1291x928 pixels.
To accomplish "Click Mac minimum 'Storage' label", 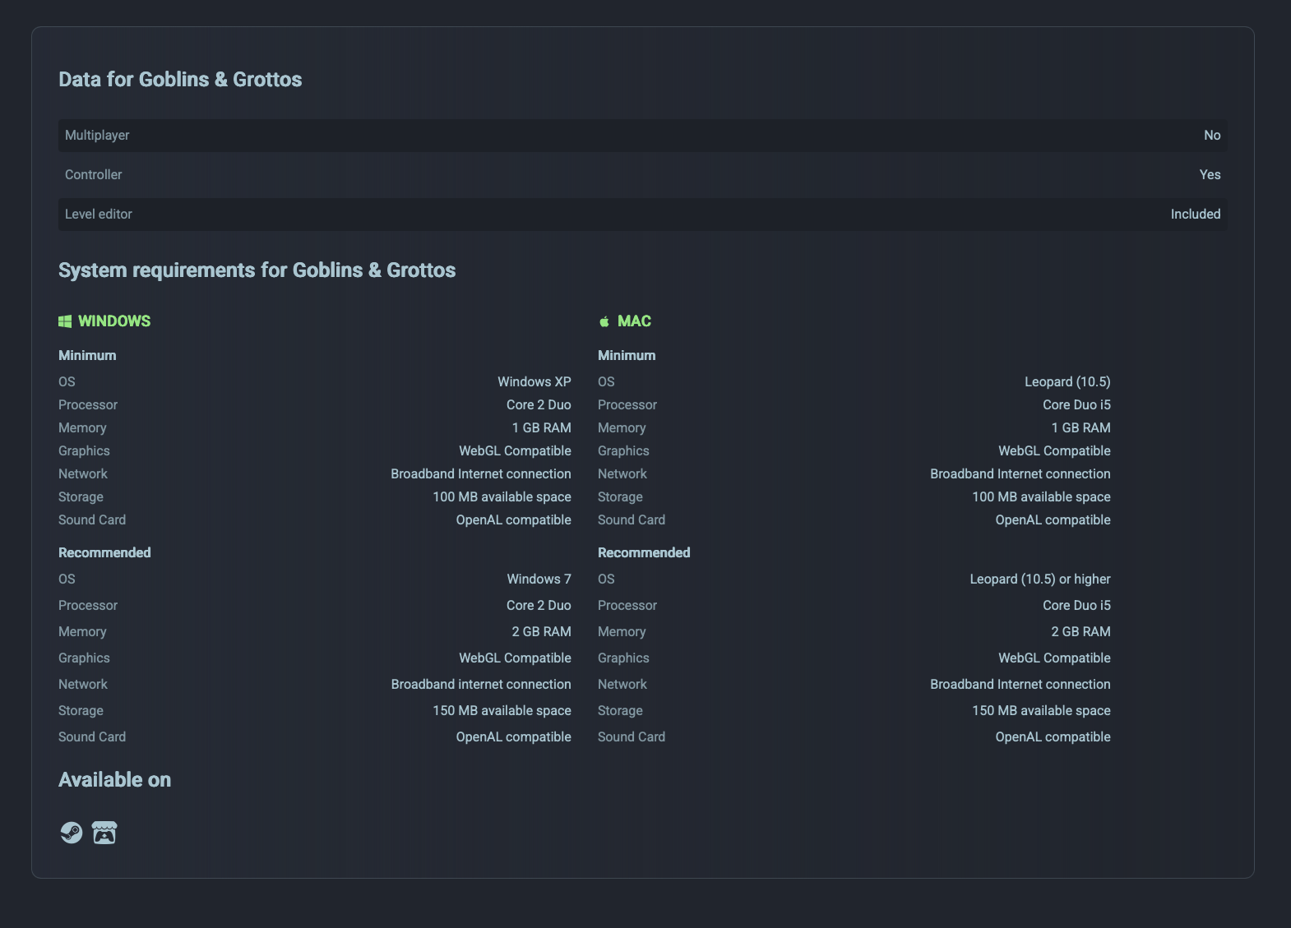I will click(620, 496).
